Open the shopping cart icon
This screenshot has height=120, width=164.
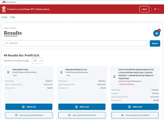[157, 34]
